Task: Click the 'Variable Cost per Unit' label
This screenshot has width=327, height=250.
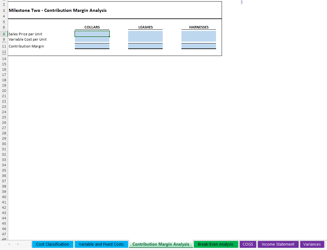Action: (x=27, y=39)
